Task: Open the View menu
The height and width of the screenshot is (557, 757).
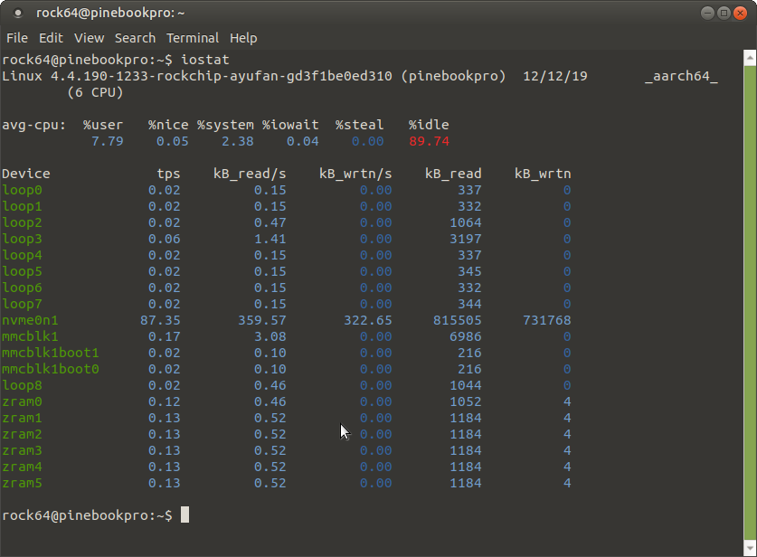Action: pyautogui.click(x=89, y=38)
